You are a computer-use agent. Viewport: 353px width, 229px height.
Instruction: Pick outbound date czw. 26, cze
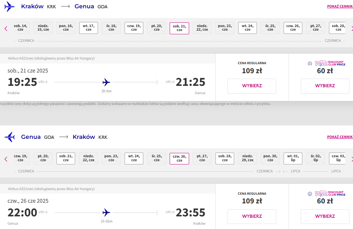(x=293, y=28)
